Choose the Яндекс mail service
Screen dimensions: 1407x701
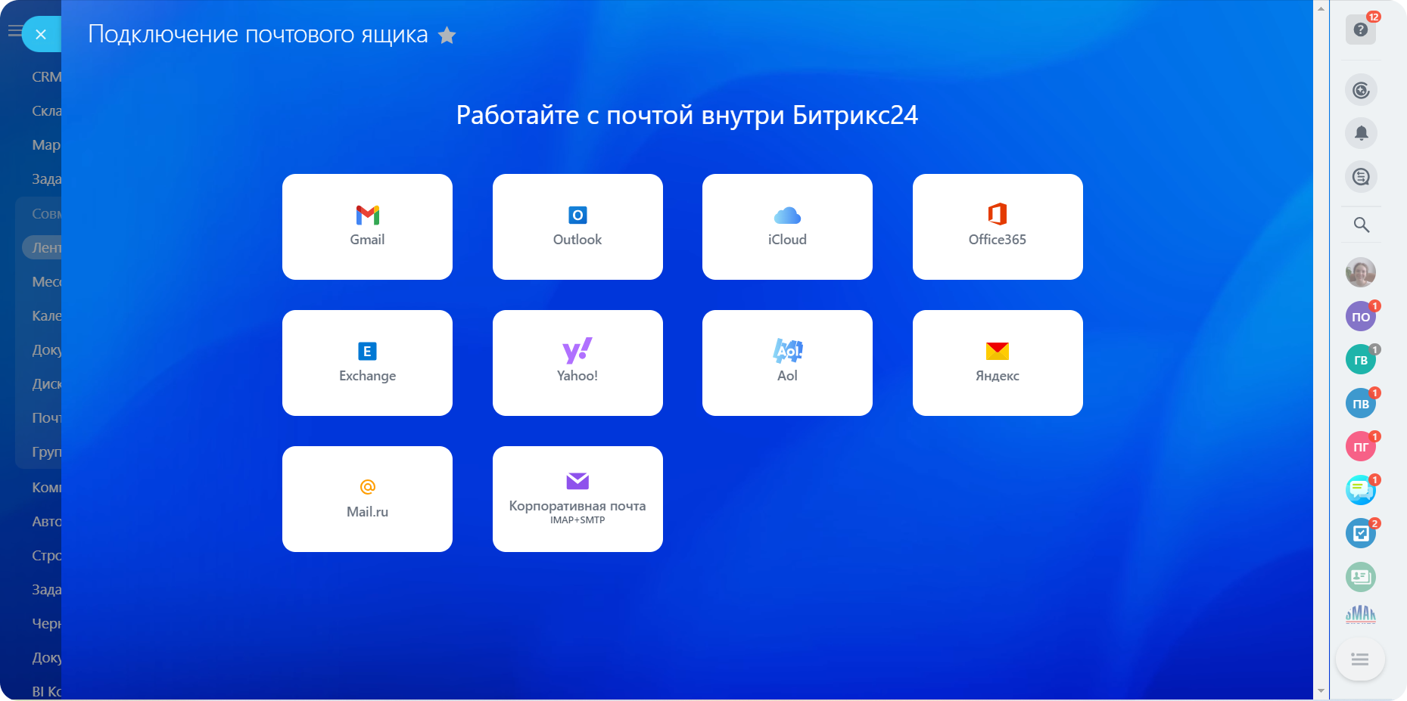pyautogui.click(x=998, y=363)
